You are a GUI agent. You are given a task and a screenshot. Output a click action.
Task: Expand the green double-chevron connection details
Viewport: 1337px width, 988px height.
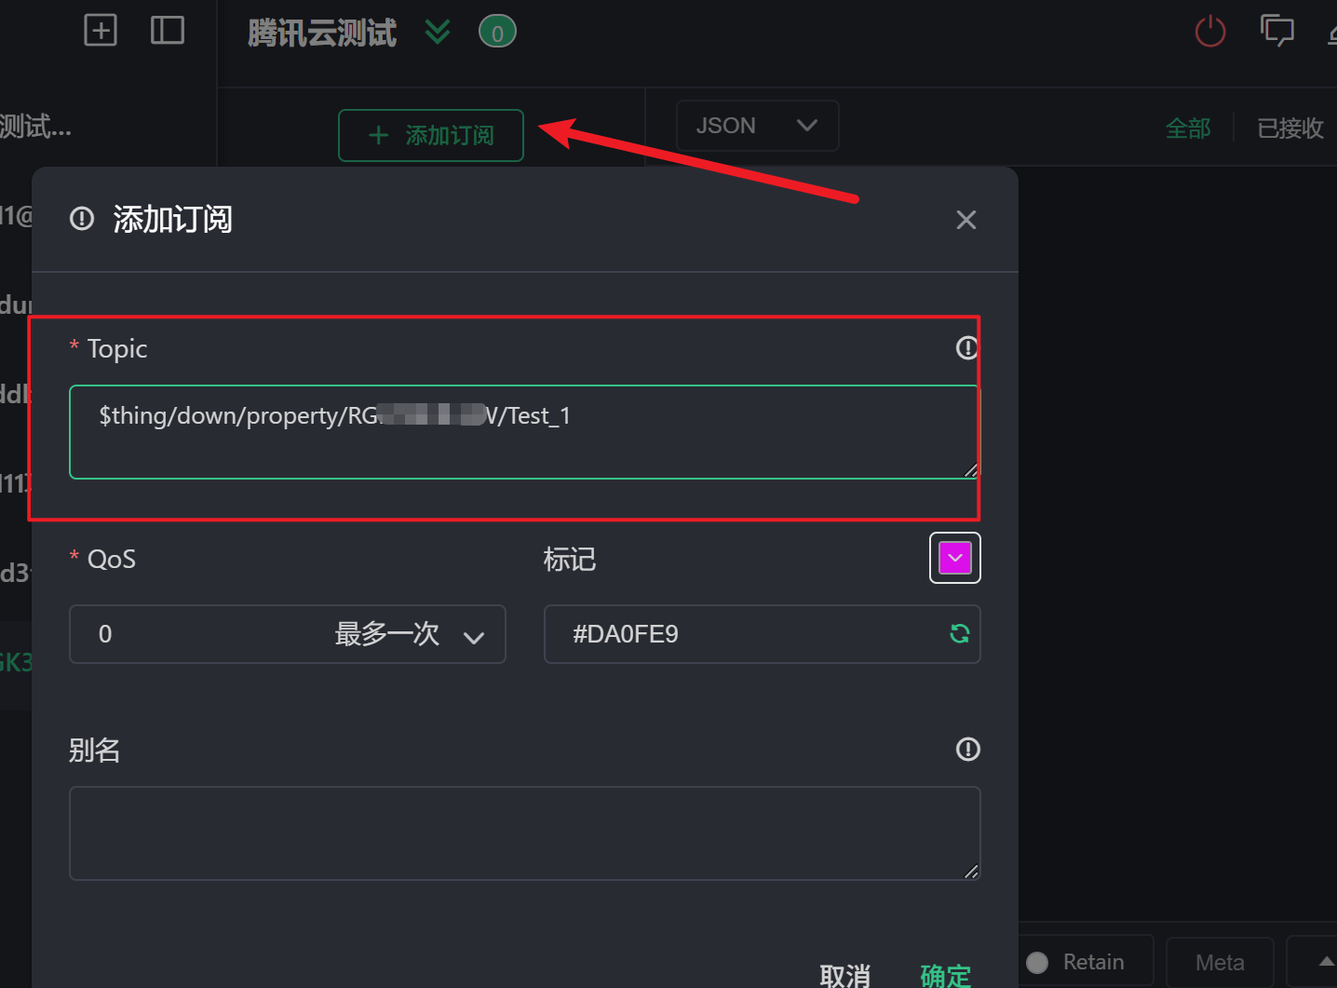click(x=438, y=33)
